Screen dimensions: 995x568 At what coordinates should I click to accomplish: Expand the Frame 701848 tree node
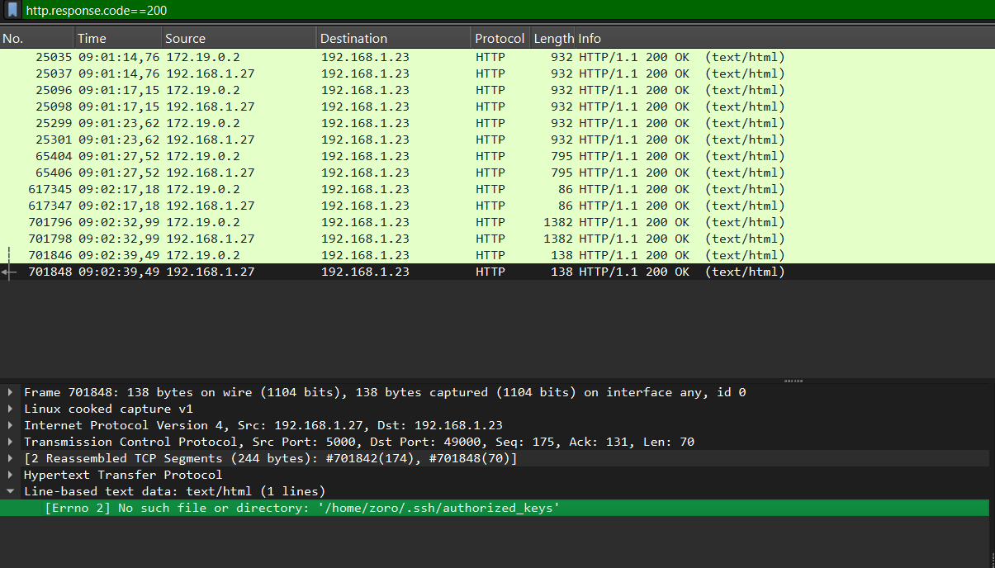(10, 392)
